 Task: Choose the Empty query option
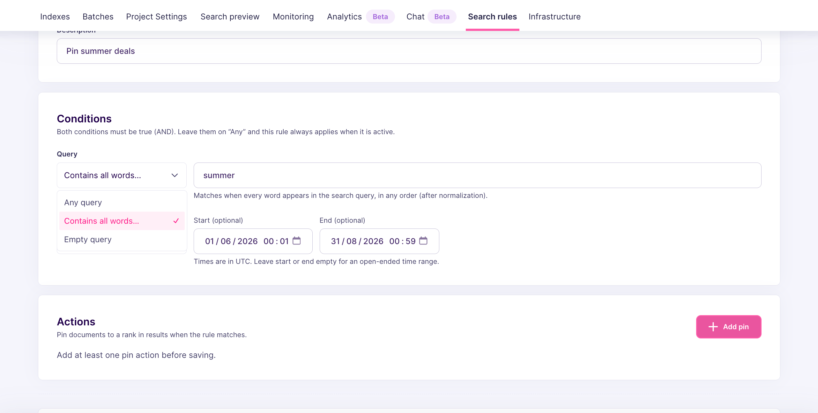tap(122, 239)
